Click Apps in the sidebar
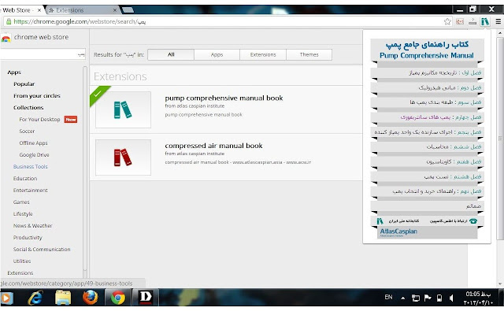This screenshot has width=504, height=315. click(x=14, y=72)
